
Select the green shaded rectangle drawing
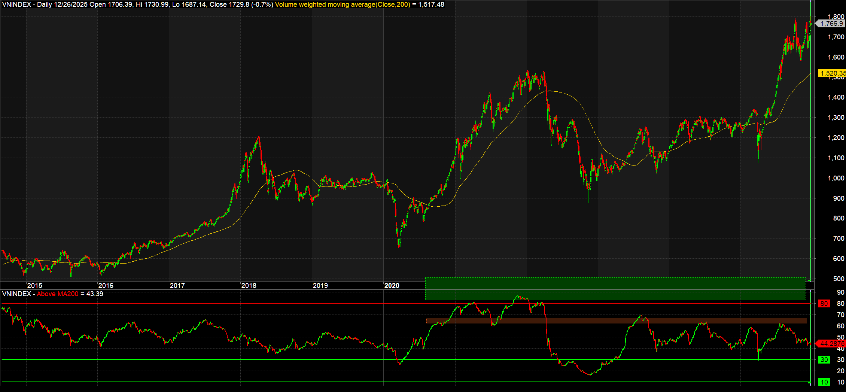coord(615,289)
